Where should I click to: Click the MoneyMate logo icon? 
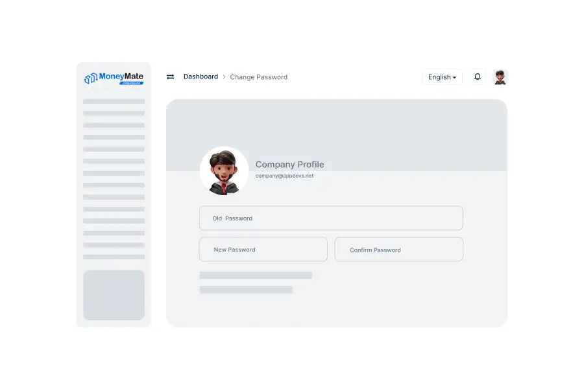tap(90, 78)
